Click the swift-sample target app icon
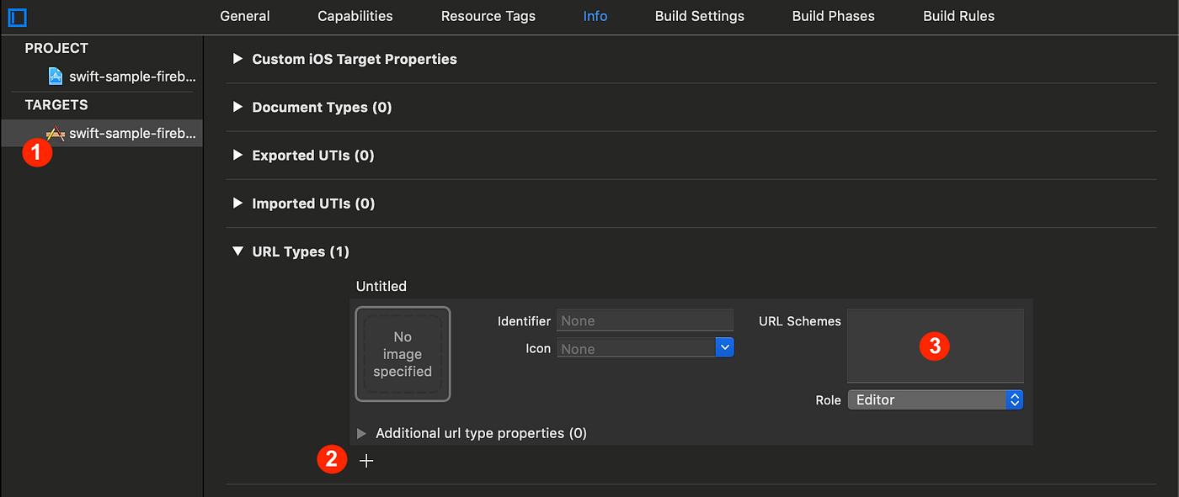This screenshot has width=1179, height=497. (54, 132)
